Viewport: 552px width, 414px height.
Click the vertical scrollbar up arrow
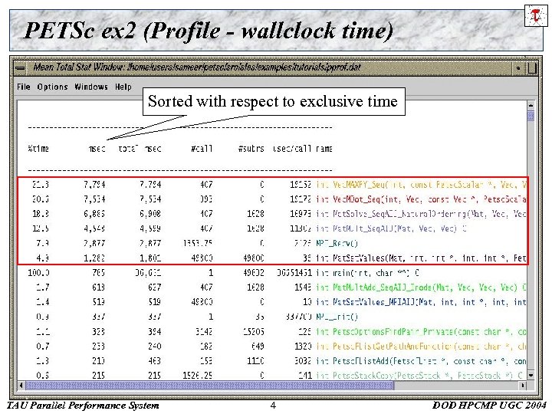click(x=531, y=105)
